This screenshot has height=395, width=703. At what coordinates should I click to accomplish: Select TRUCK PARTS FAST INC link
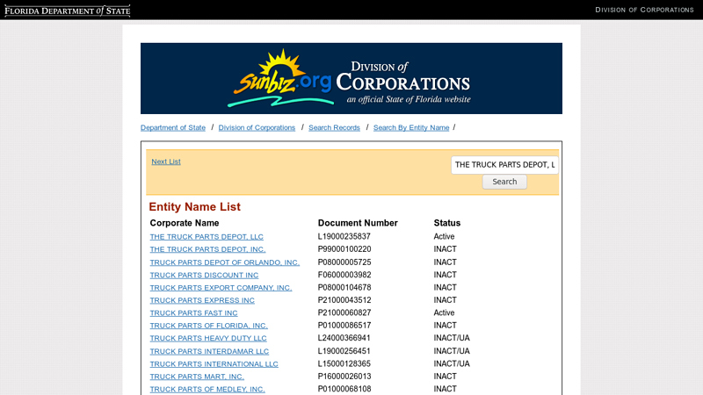point(193,312)
